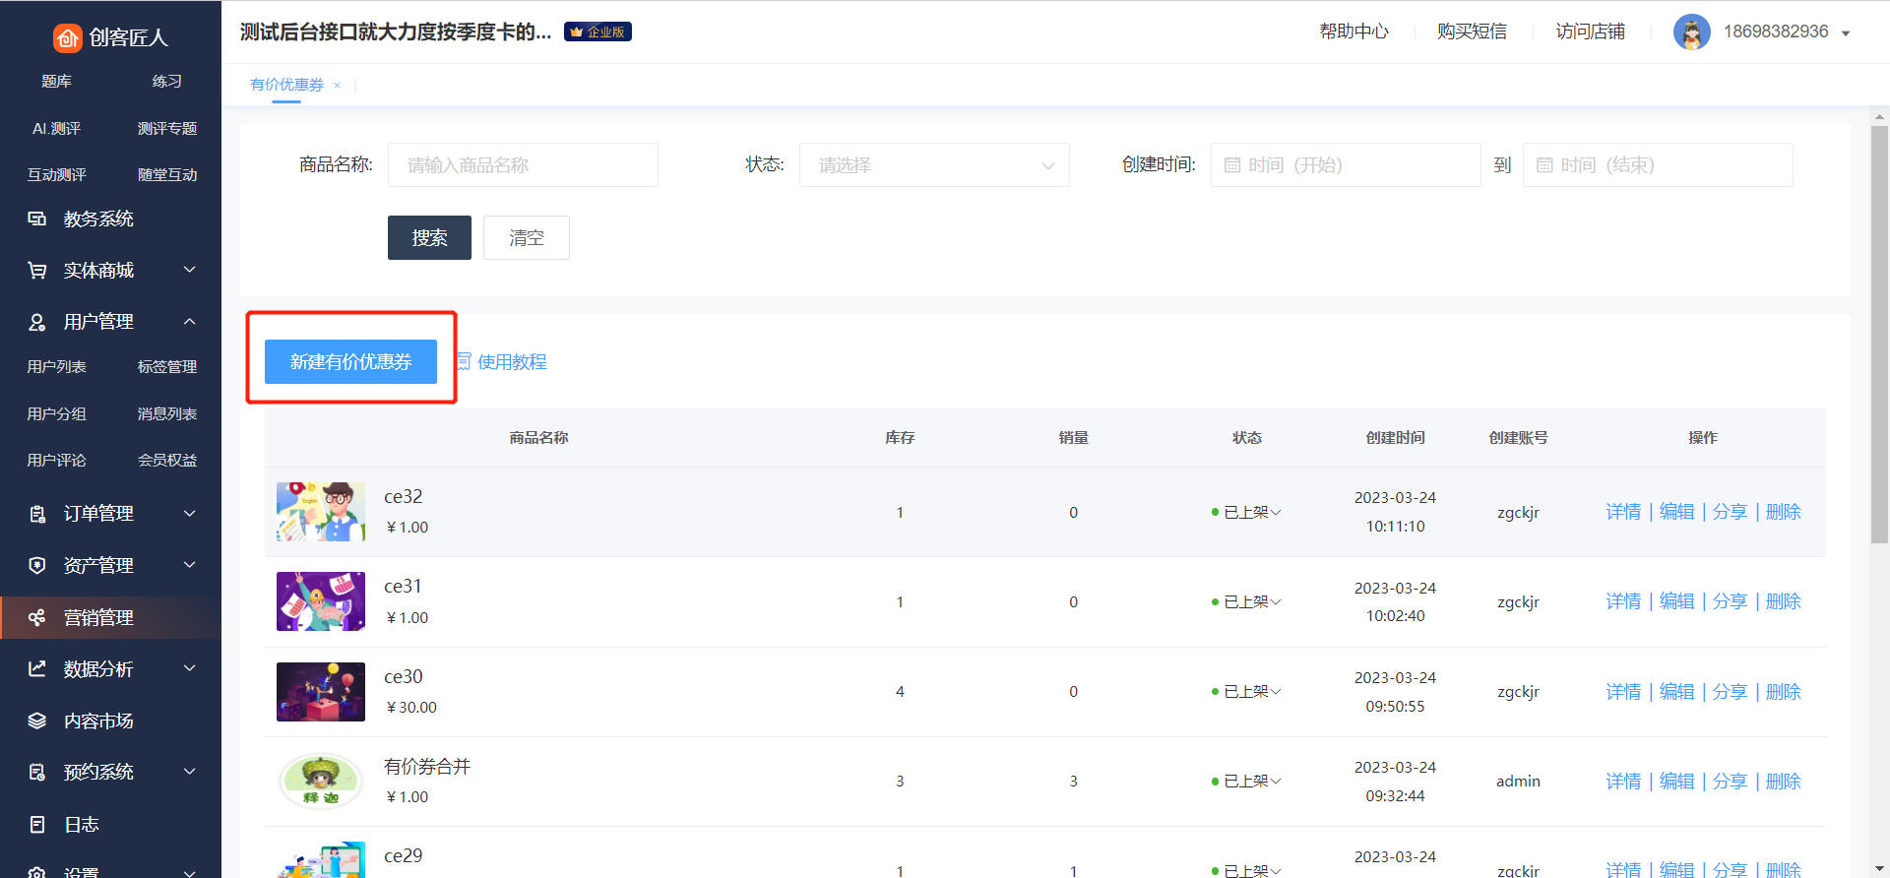Viewport: 1890px width, 878px height.
Task: Click the 数据分析 chart icon
Action: pyautogui.click(x=37, y=669)
